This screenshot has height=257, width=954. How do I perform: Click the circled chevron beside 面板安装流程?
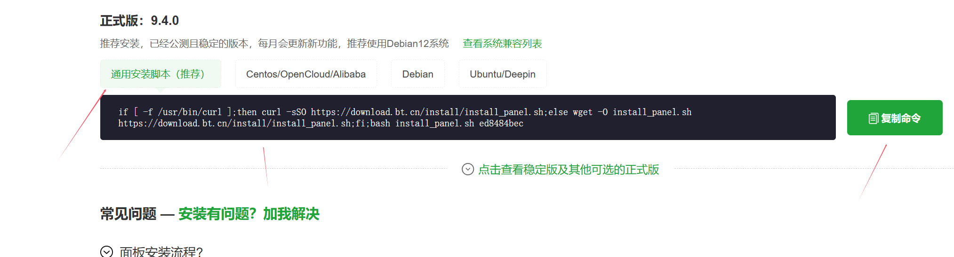(107, 252)
